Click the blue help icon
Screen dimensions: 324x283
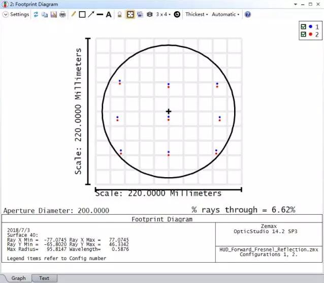[x=248, y=14]
